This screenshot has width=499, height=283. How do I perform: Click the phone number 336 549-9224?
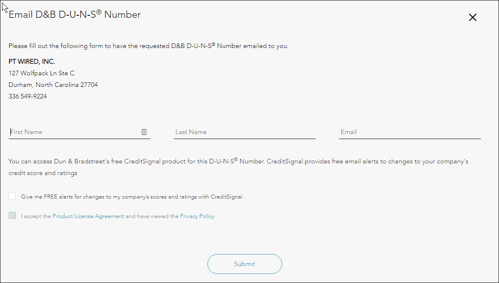coord(28,96)
